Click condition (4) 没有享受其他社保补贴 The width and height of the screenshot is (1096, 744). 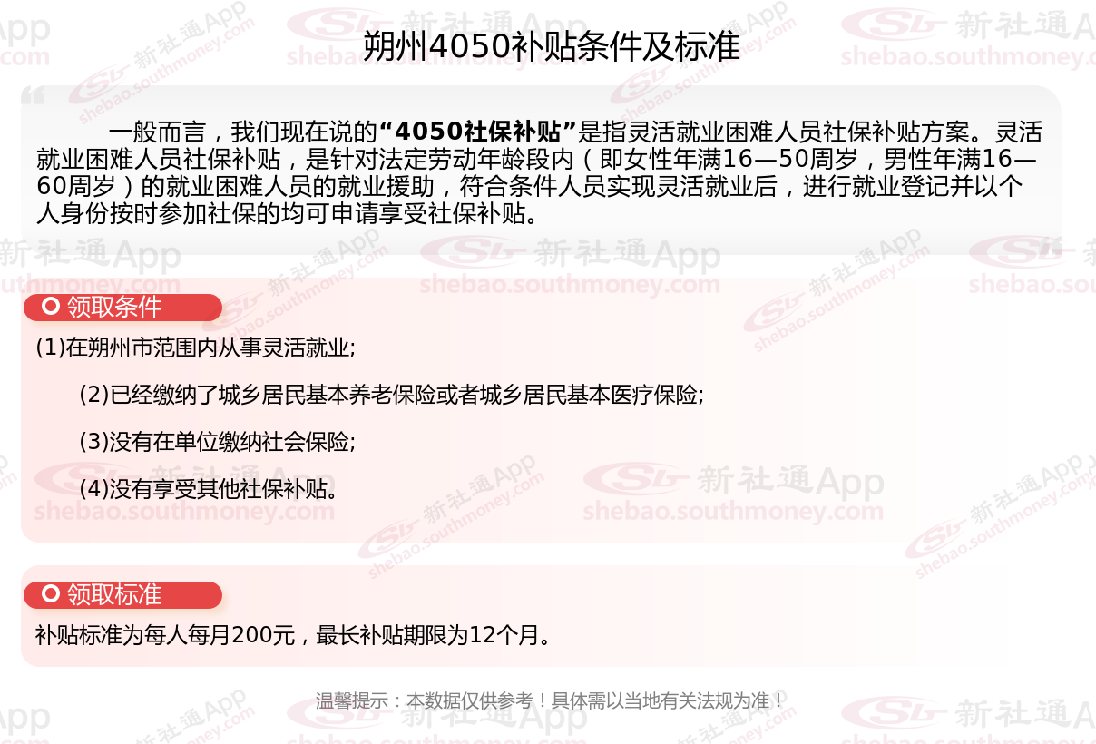click(x=210, y=489)
